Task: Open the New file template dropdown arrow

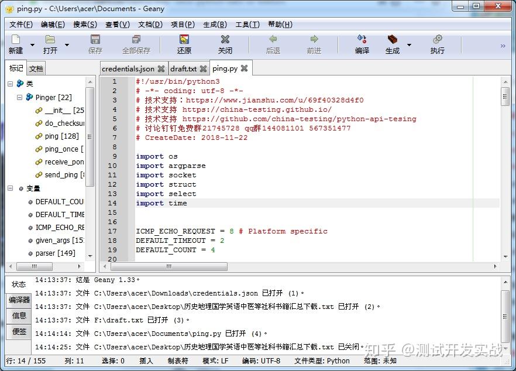Action: click(x=32, y=44)
